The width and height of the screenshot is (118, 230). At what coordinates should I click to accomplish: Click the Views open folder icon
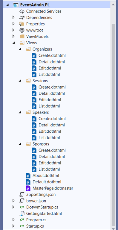coord(22,43)
